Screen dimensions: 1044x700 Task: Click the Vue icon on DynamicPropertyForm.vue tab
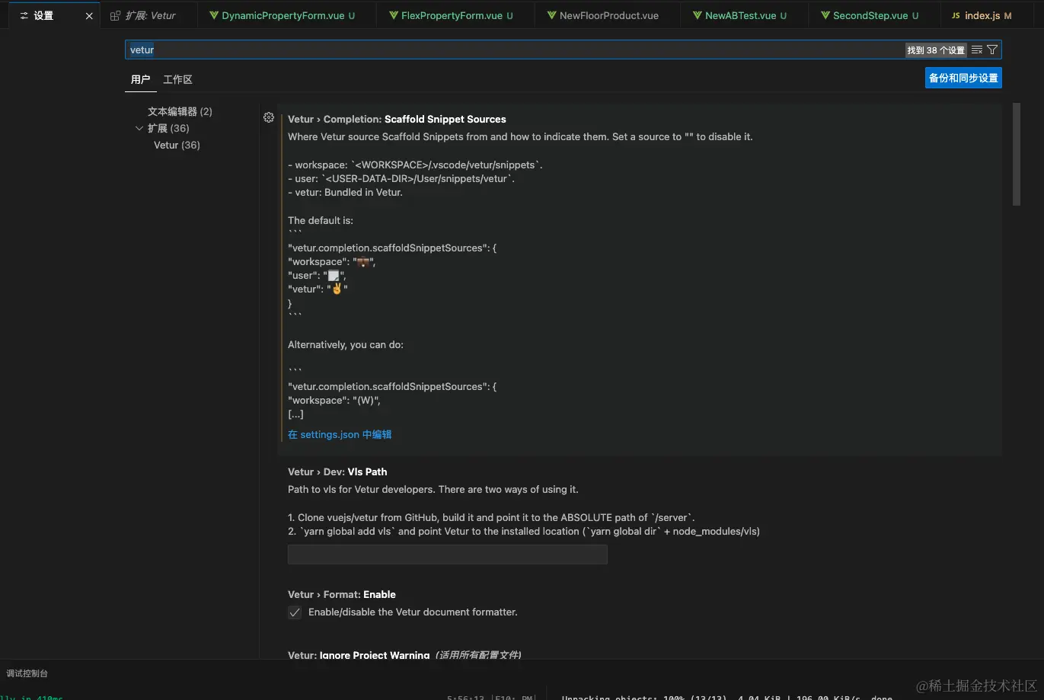(x=214, y=15)
